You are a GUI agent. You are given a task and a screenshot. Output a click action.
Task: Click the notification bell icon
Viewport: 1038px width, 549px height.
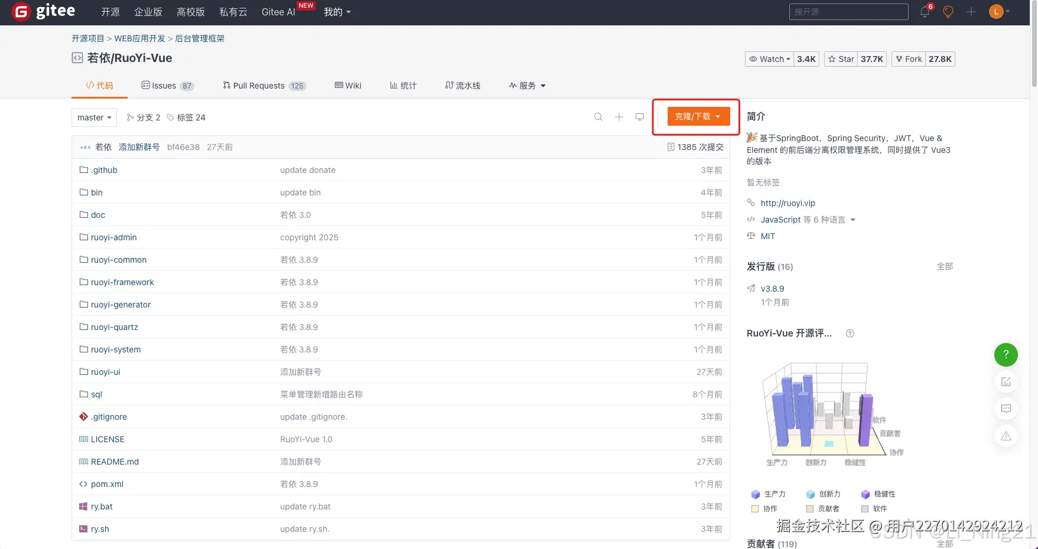click(x=924, y=11)
